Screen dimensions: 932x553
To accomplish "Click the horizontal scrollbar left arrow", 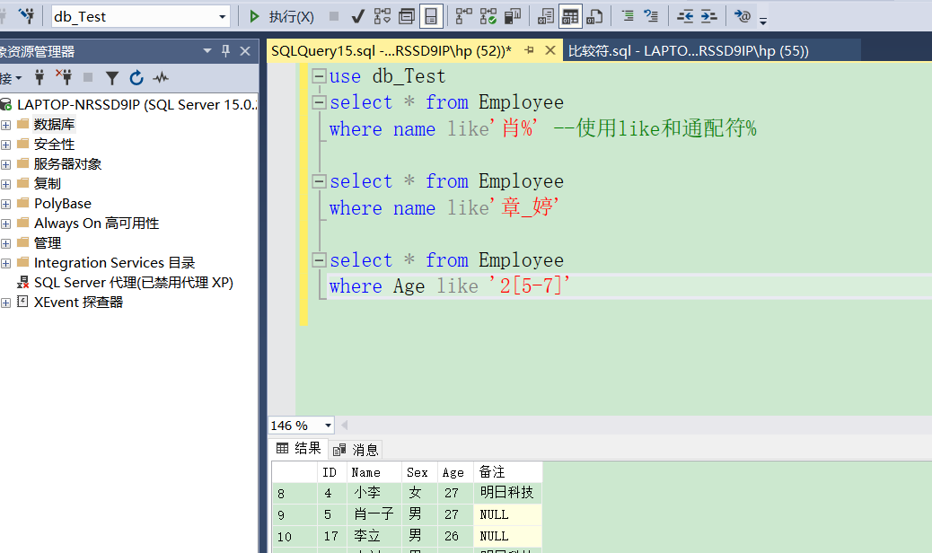I will pos(344,426).
